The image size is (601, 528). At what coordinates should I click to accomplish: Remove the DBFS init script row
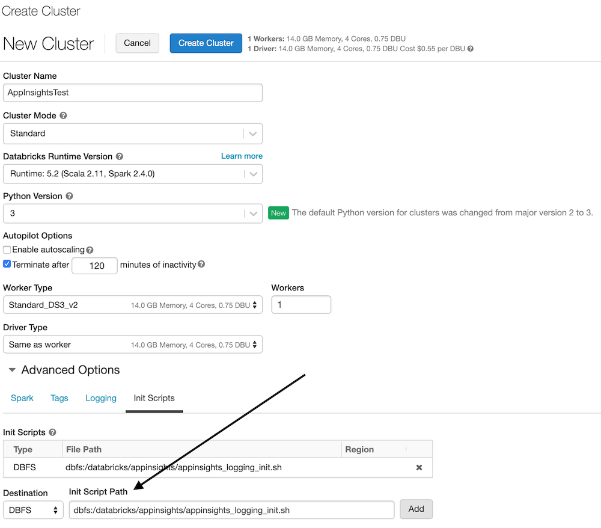click(x=419, y=467)
